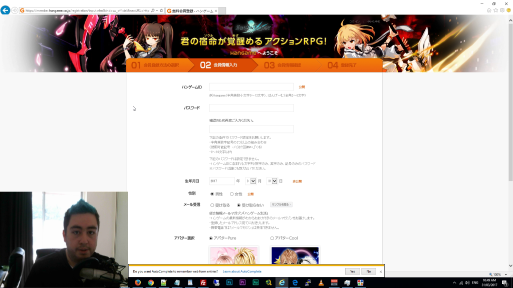Click the first パスワード input field
The height and width of the screenshot is (288, 513).
(x=251, y=108)
